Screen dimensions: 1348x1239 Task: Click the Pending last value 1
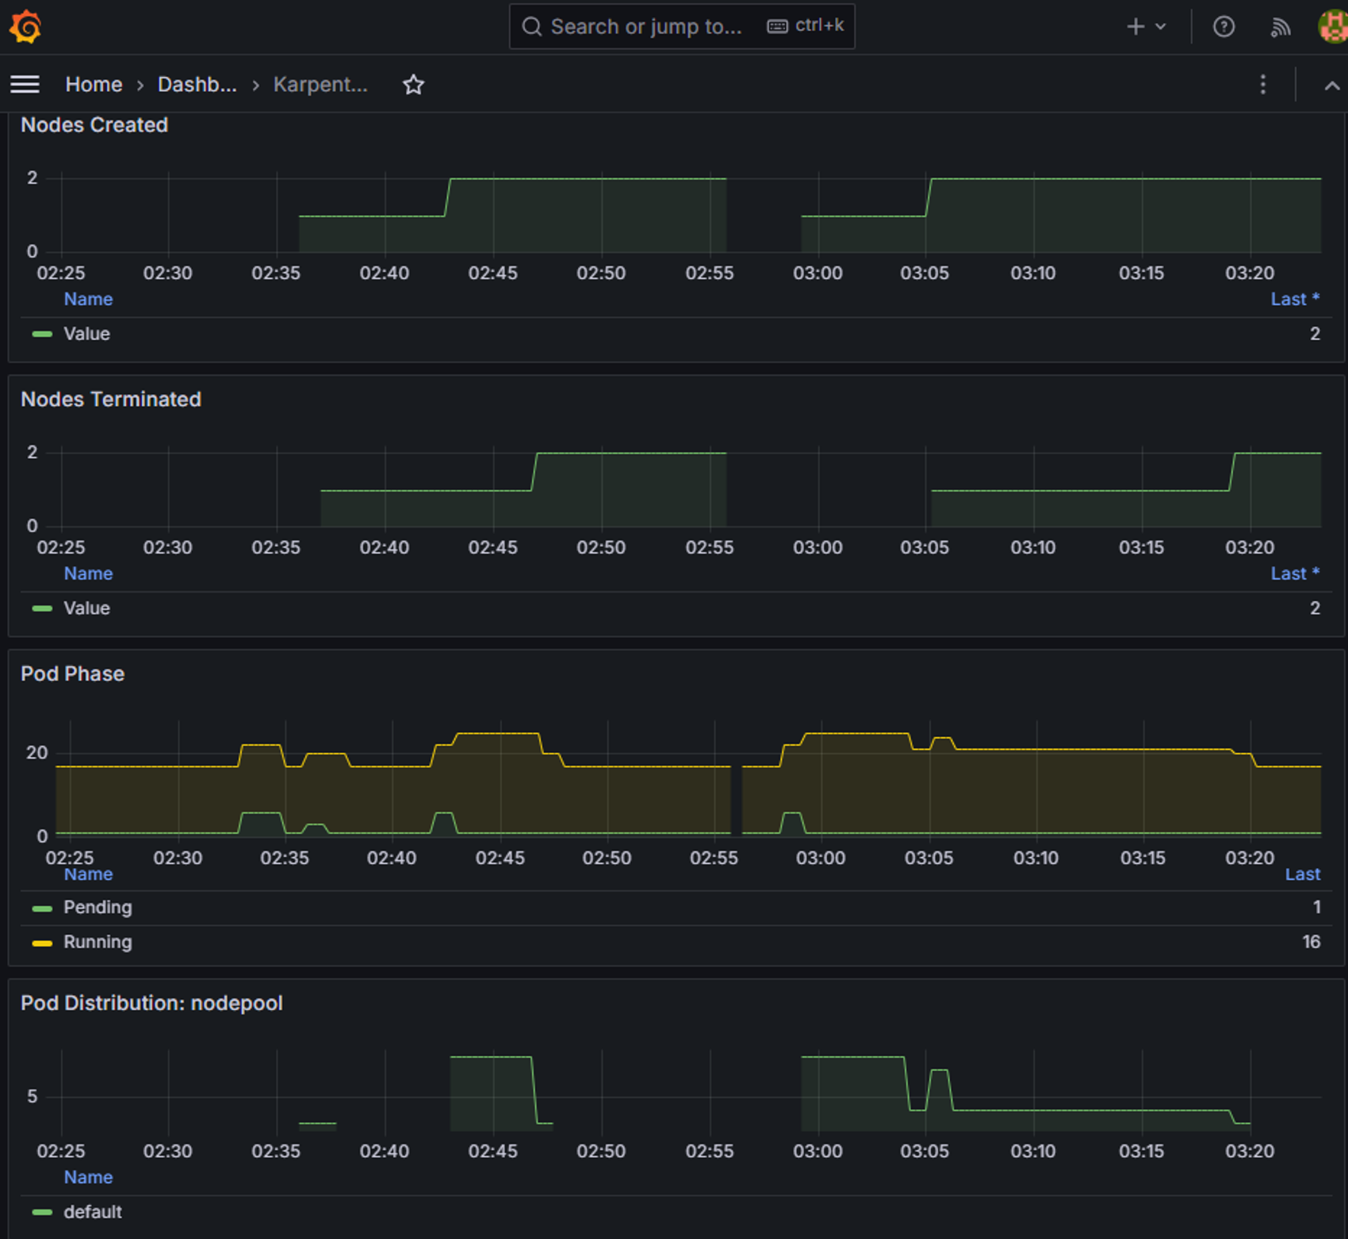pyautogui.click(x=1316, y=908)
